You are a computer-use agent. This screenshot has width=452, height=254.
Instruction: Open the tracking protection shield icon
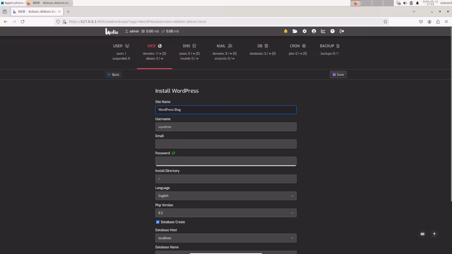tap(58, 22)
